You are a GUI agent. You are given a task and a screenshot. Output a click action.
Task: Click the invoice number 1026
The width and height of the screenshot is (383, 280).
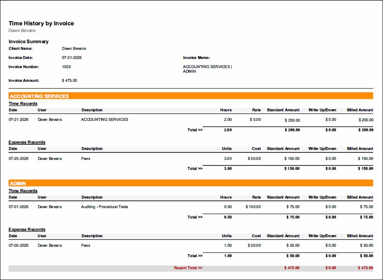pyautogui.click(x=67, y=66)
